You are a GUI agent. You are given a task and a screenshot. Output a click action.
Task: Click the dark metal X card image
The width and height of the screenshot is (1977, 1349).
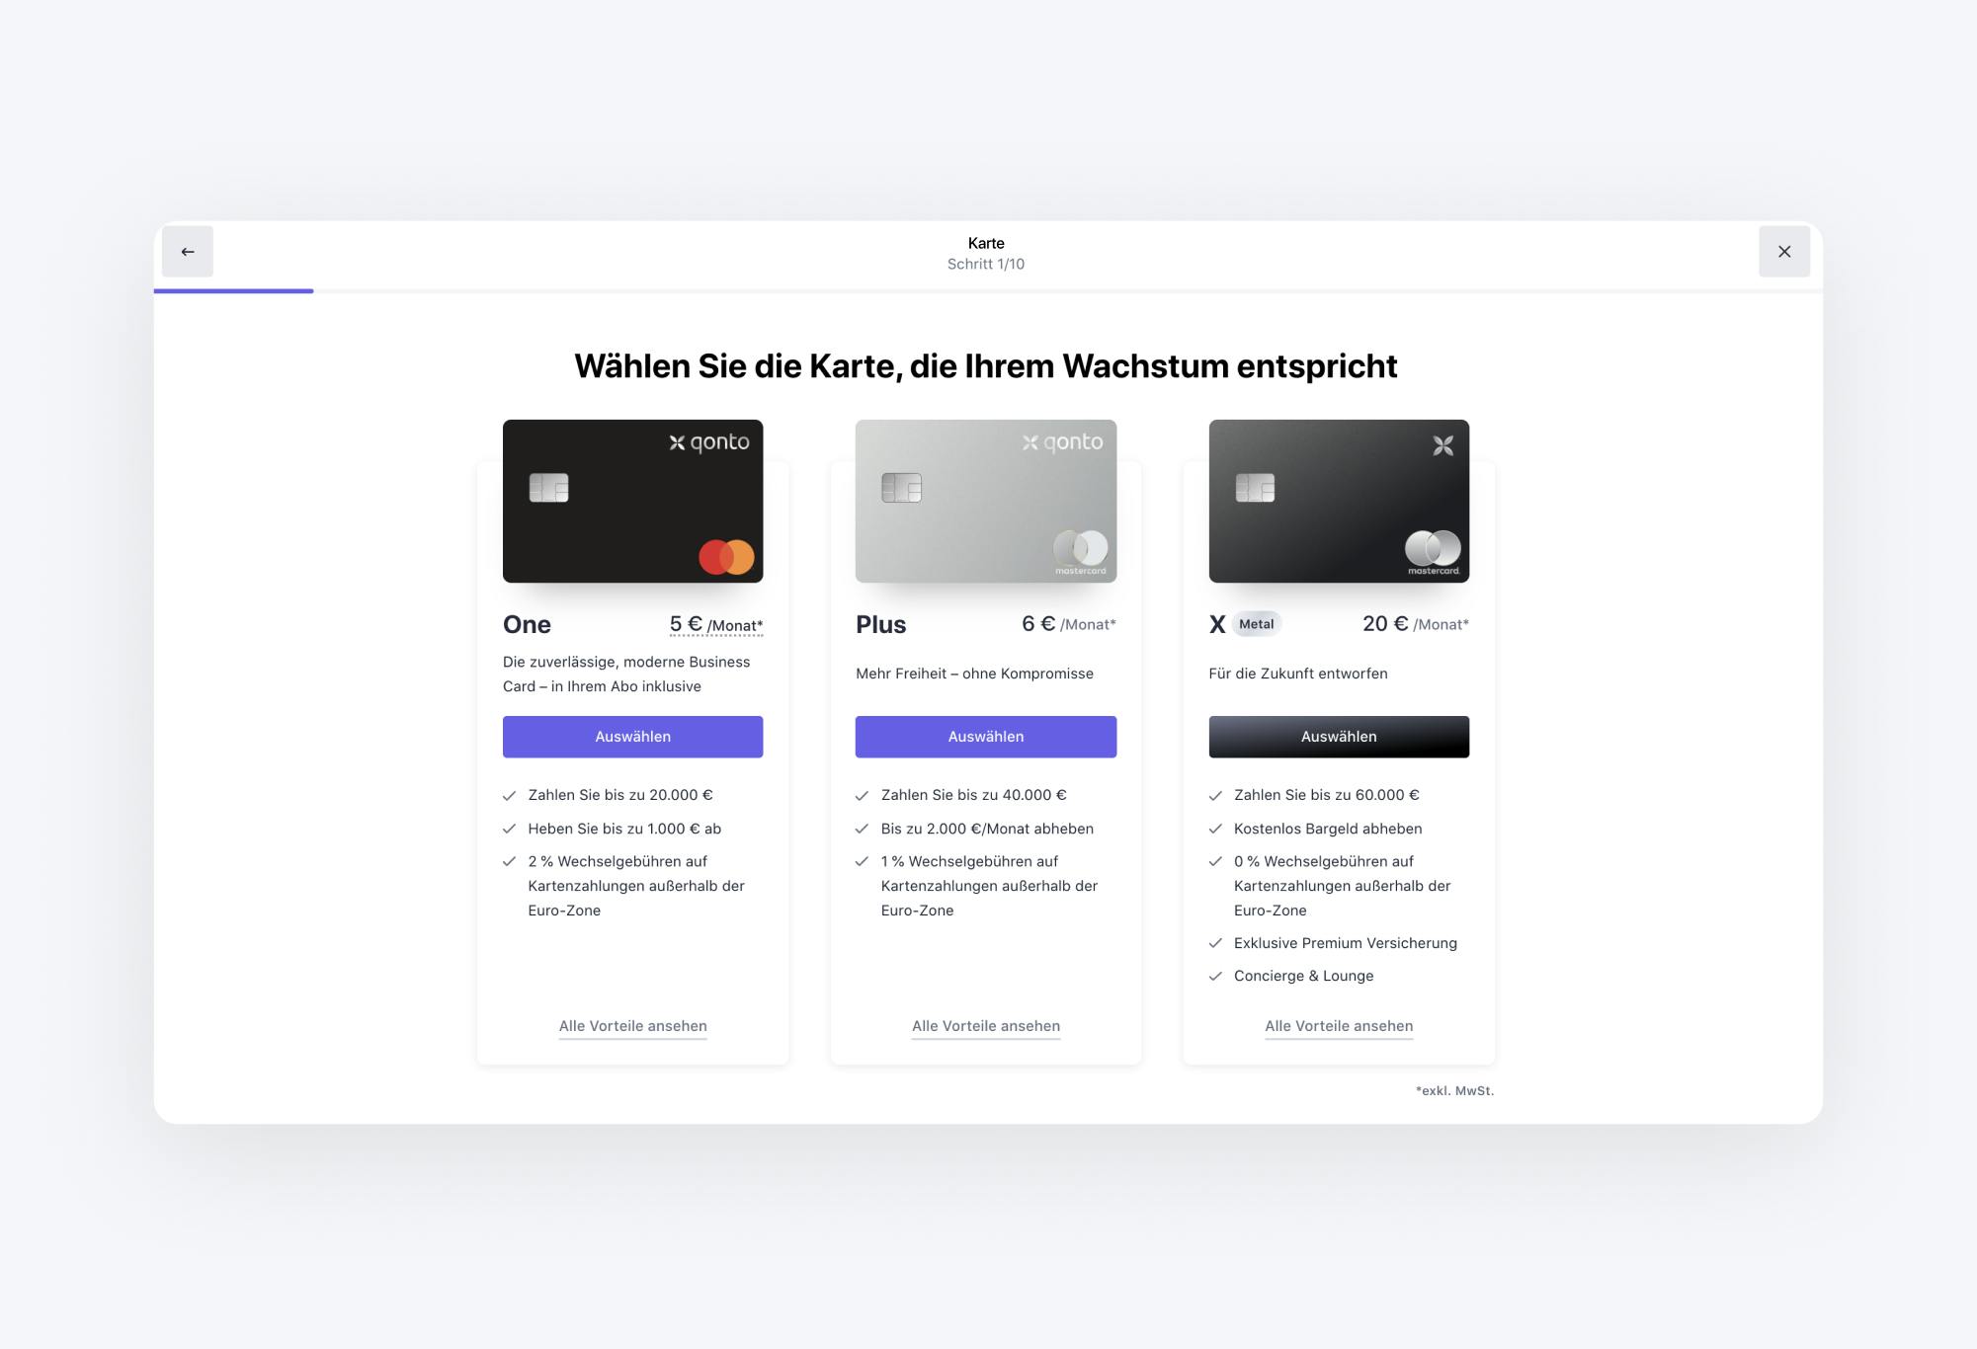pos(1339,501)
